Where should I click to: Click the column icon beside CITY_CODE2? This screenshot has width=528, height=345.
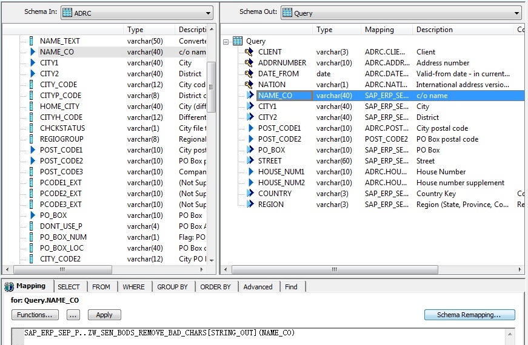[x=32, y=259]
